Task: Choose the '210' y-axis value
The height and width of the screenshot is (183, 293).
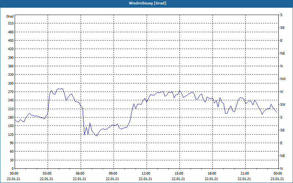Action: [x=11, y=109]
